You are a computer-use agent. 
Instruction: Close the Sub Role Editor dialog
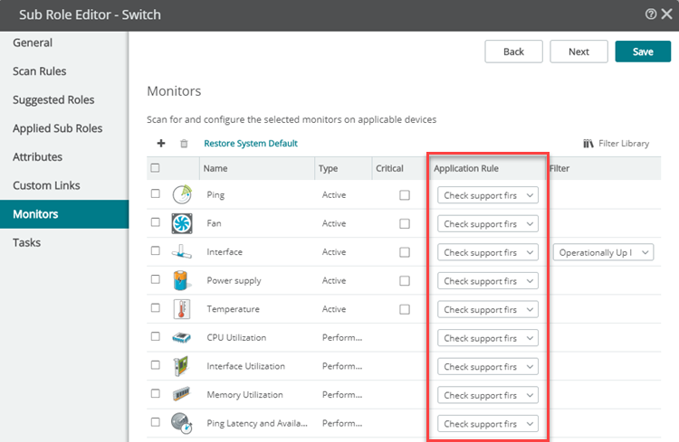coord(667,14)
